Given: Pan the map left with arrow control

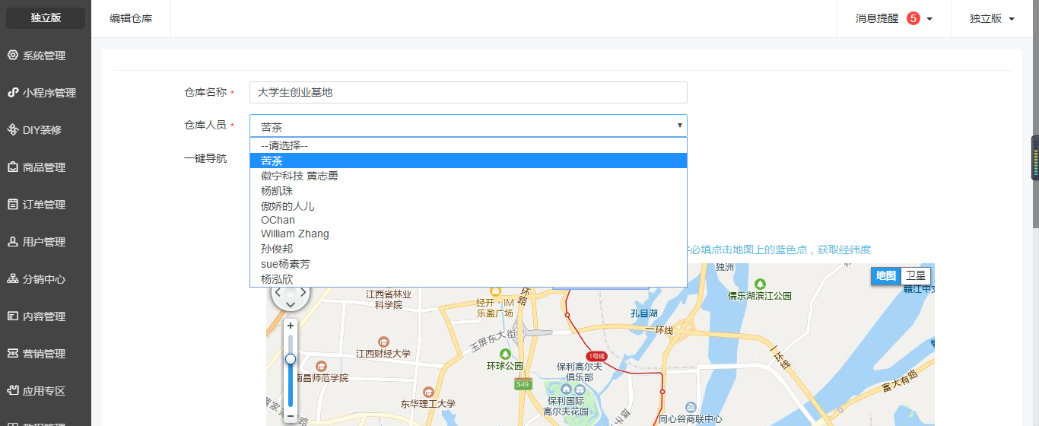Looking at the screenshot, I should (278, 292).
